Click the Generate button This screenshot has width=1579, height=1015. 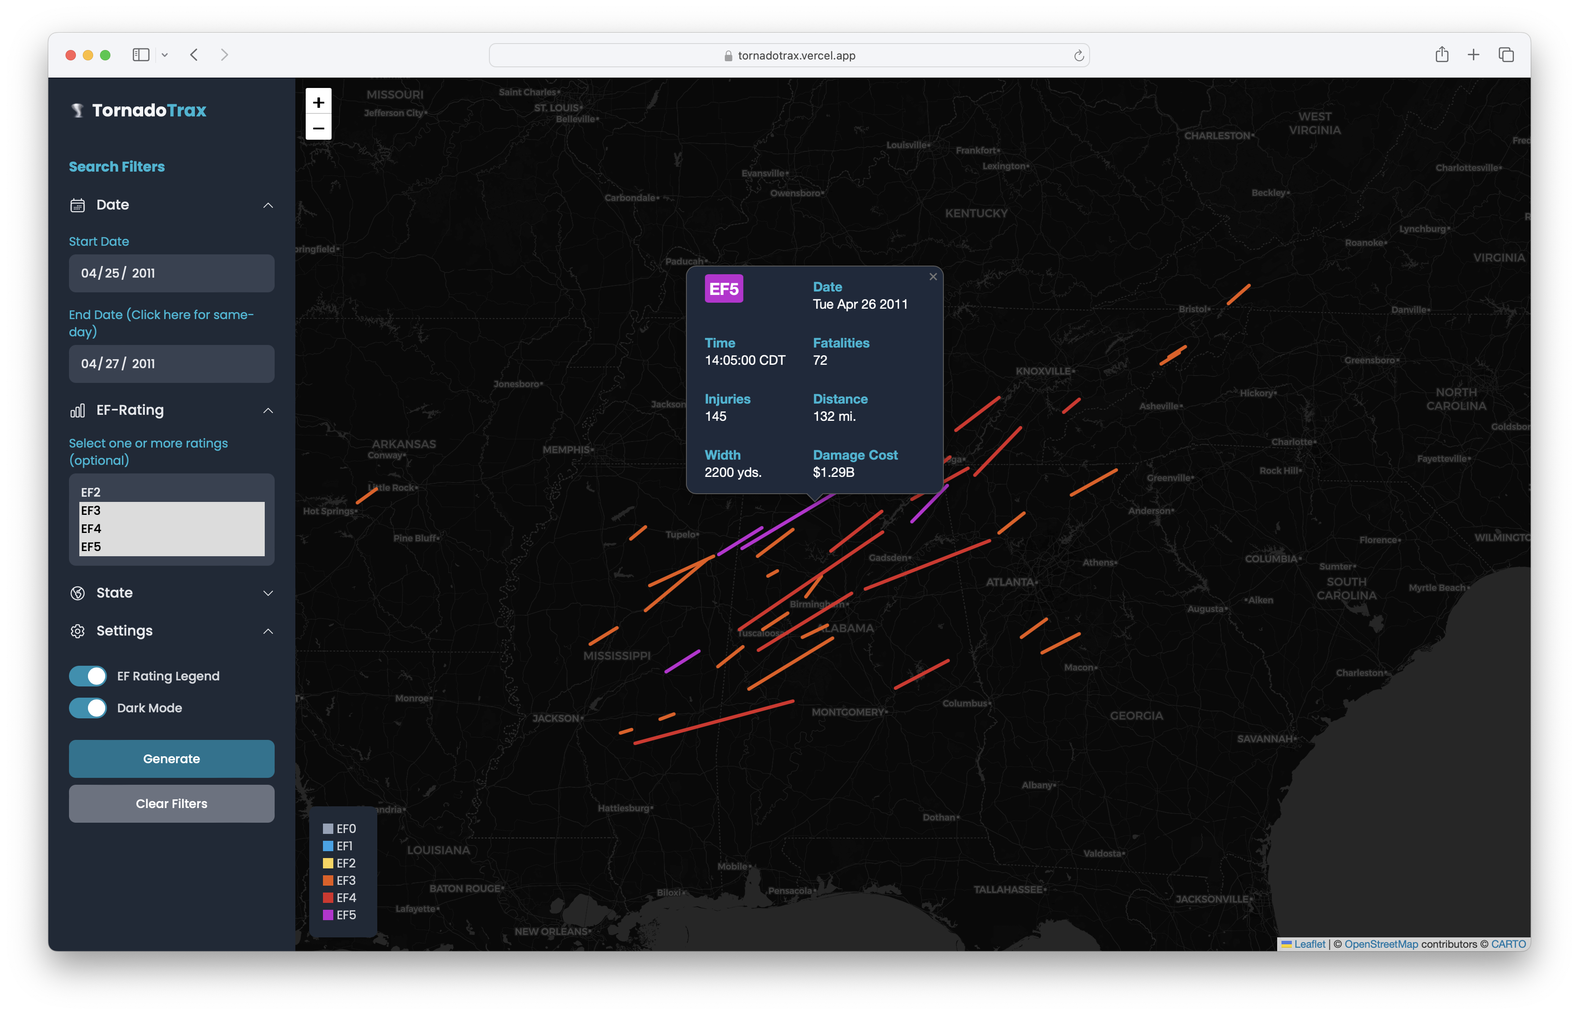pos(172,758)
